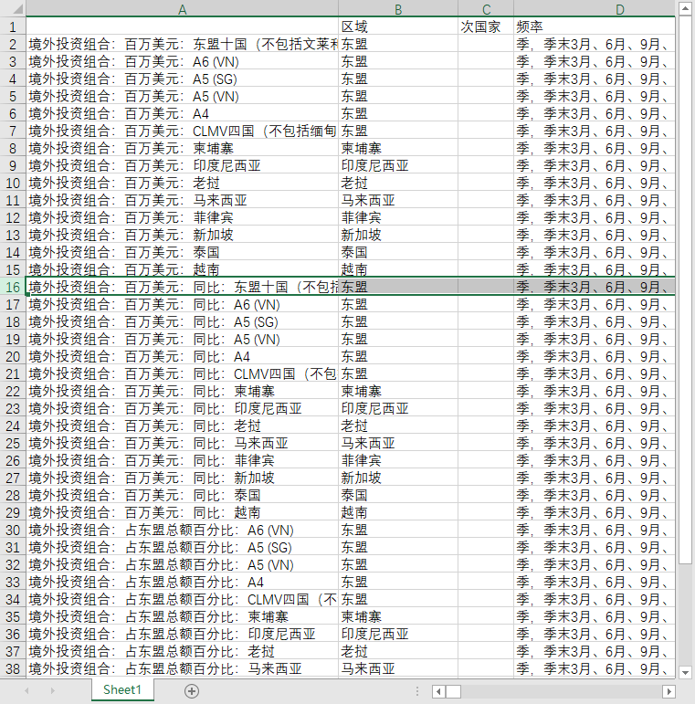Select cell A29 同比: 越南
This screenshot has width=695, height=704.
click(182, 513)
